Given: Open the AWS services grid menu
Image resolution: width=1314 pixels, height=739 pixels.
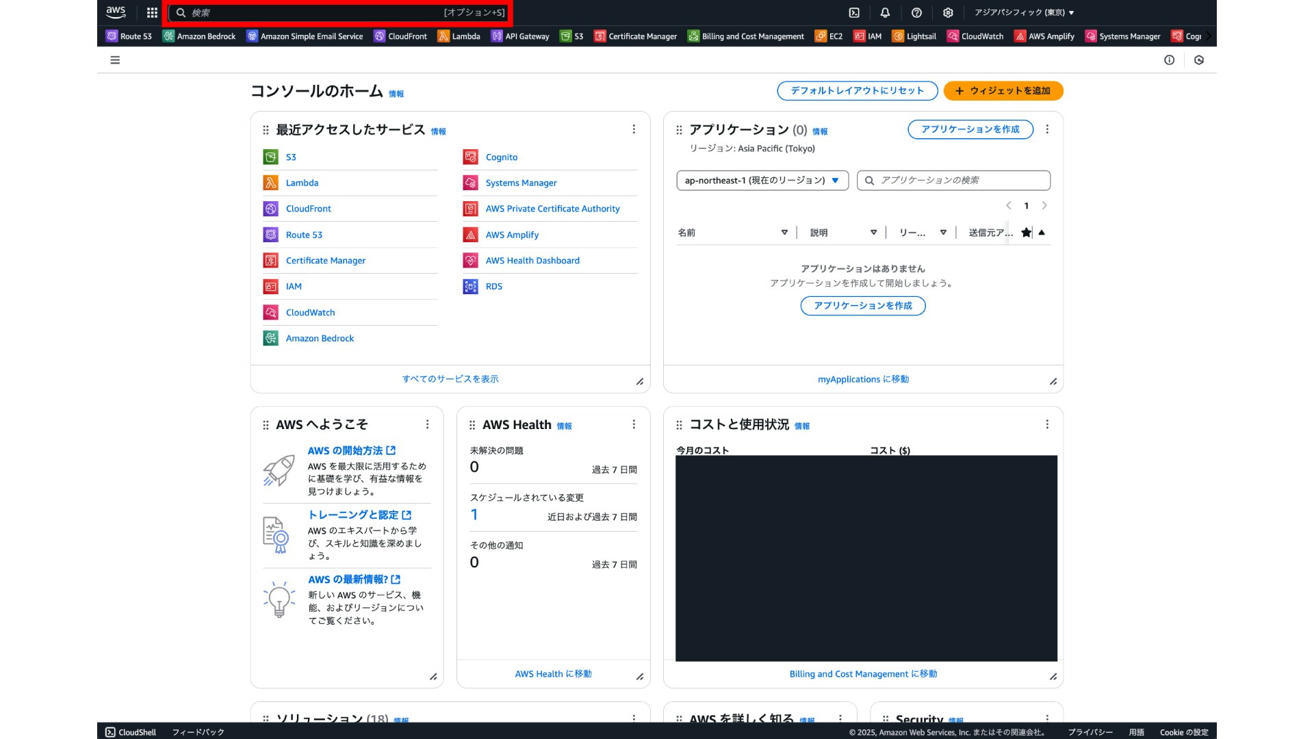Looking at the screenshot, I should 152,12.
